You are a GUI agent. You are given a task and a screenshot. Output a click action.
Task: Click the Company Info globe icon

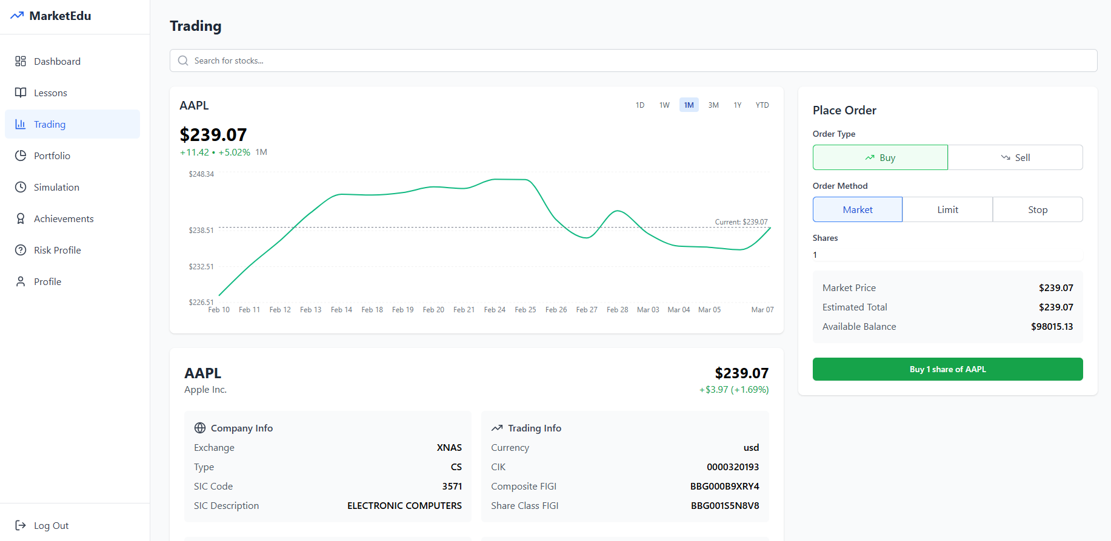tap(200, 428)
